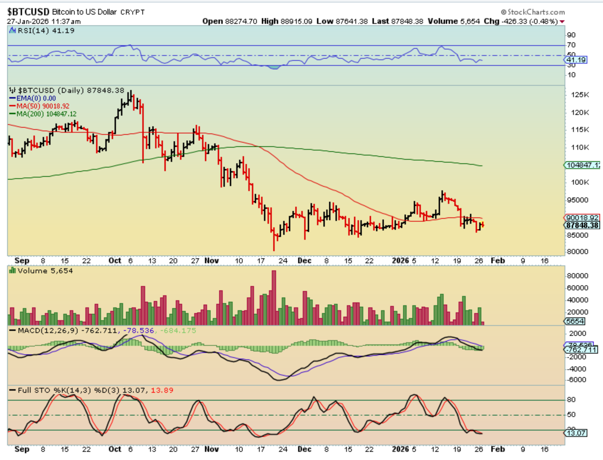Click the blue -78.536 MACD signal value in label
Screen dimensions: 603x460
tap(138, 331)
